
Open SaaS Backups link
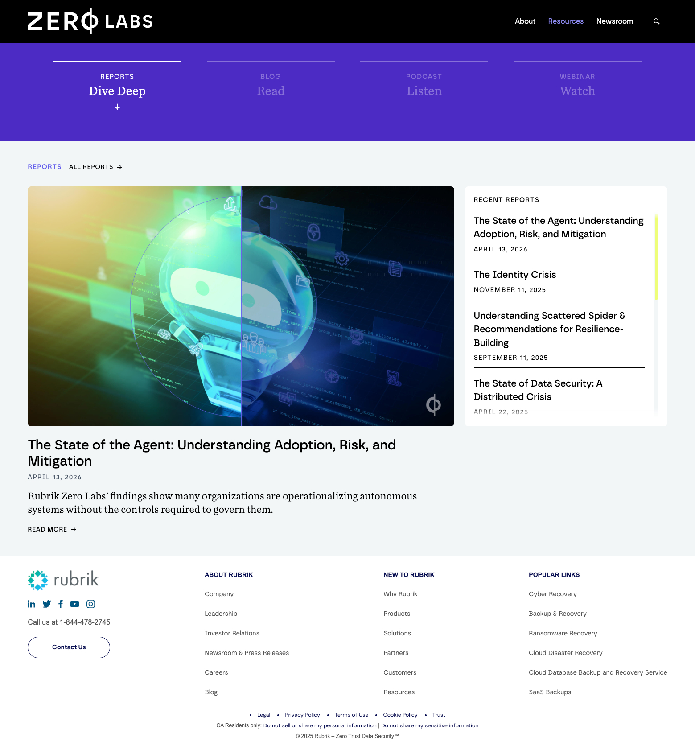click(x=550, y=692)
